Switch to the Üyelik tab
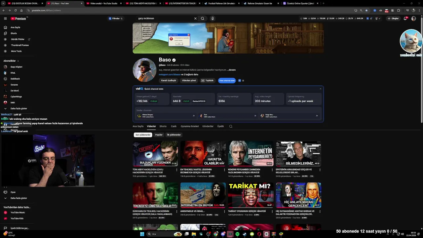The width and height of the screenshot is (423, 238). point(220,126)
